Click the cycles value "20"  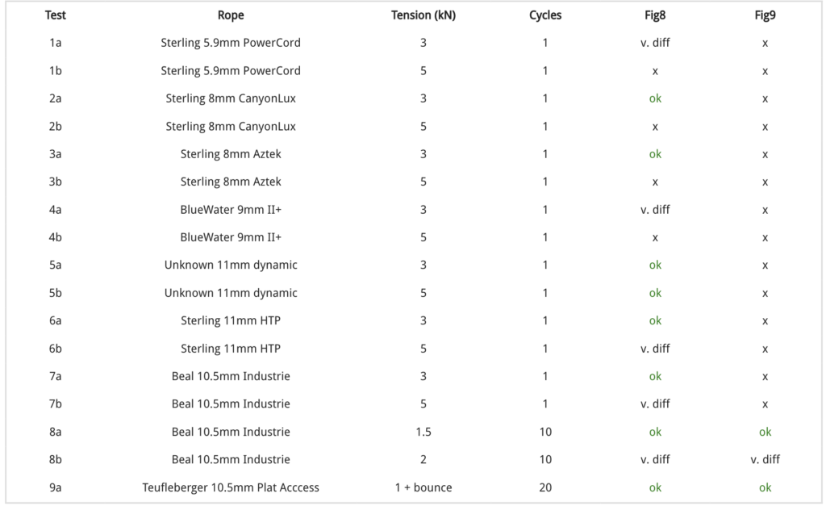[x=545, y=487]
